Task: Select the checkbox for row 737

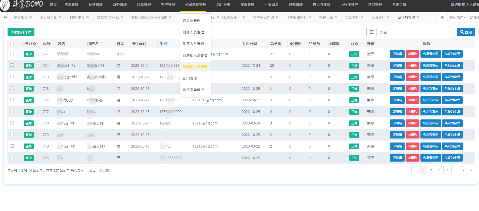Action: click(12, 100)
